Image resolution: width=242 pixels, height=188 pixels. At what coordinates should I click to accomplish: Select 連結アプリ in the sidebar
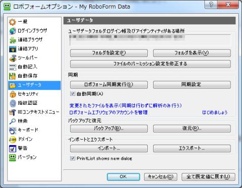click(x=34, y=49)
